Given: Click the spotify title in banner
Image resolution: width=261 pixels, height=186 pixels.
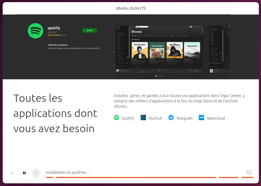Looking at the screenshot, I should [54, 28].
